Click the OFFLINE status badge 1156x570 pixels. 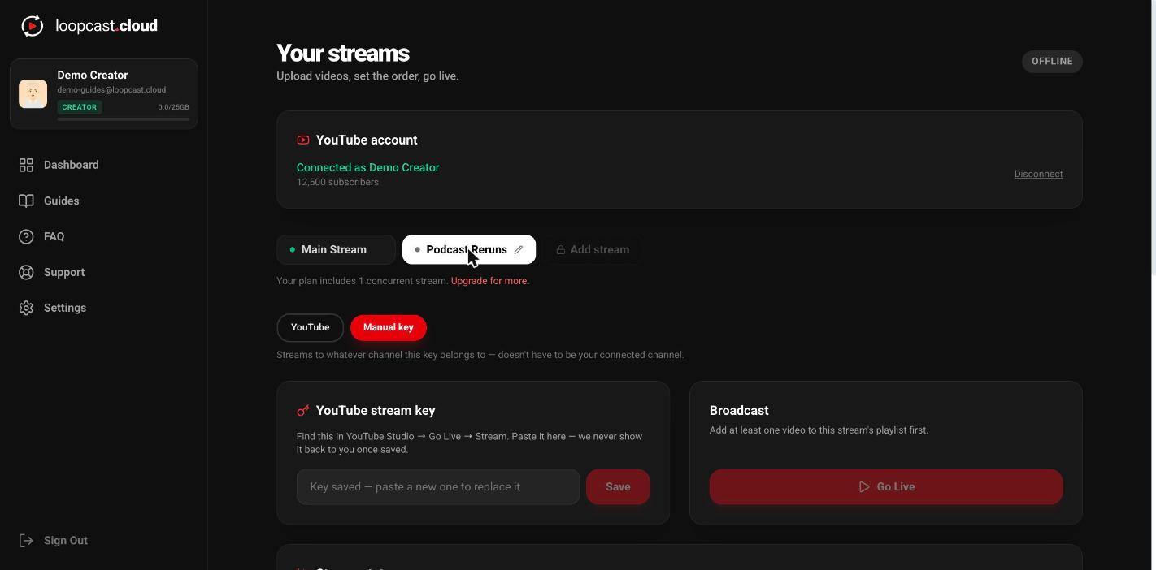tap(1052, 62)
